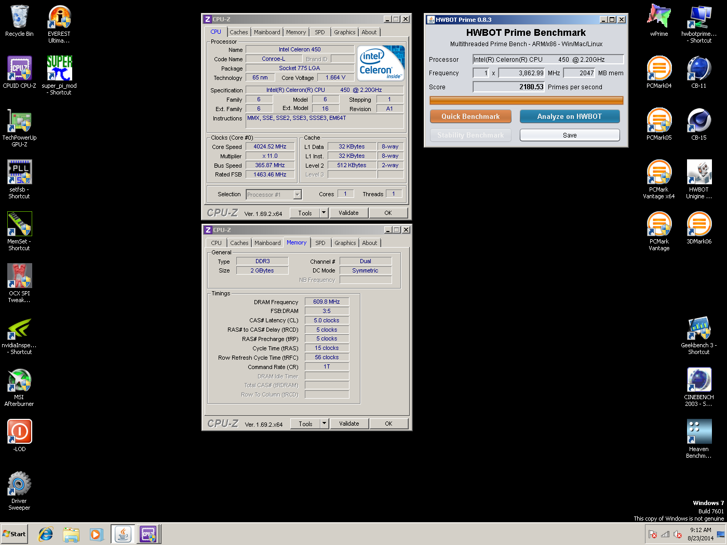Image resolution: width=727 pixels, height=545 pixels.
Task: Open wPrime desktop icon
Action: point(659,21)
